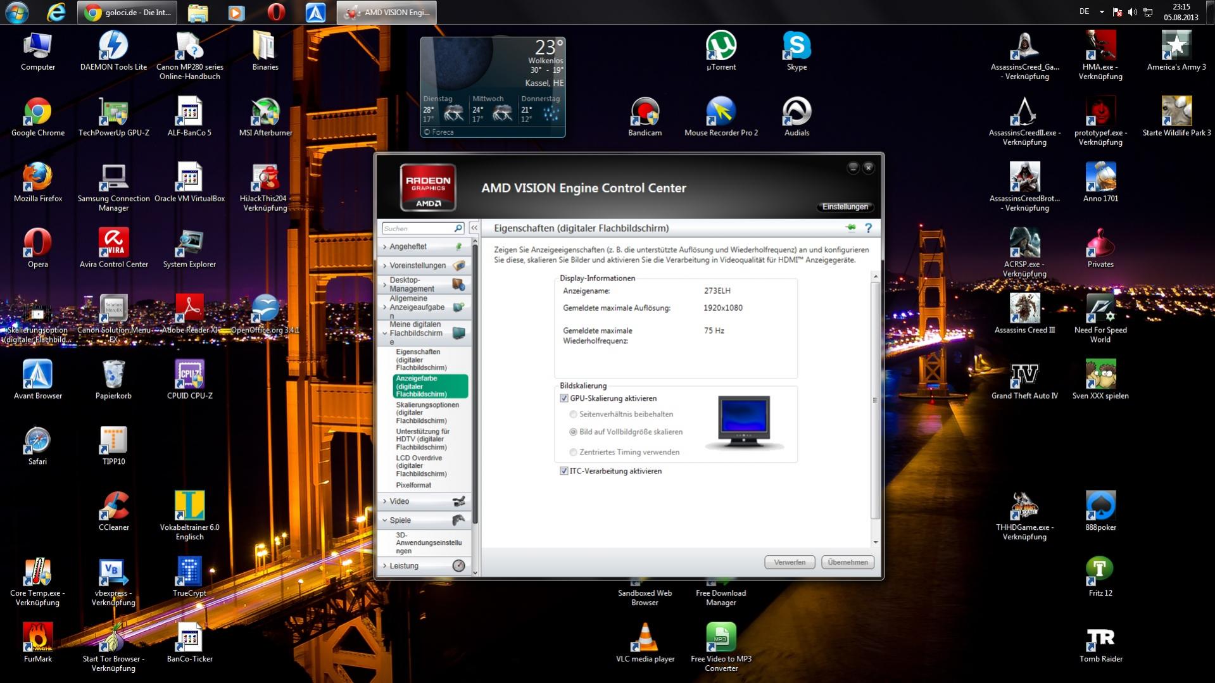Click the search magnifier icon in AMD sidebar
Screen dimensions: 1215x683
[458, 228]
